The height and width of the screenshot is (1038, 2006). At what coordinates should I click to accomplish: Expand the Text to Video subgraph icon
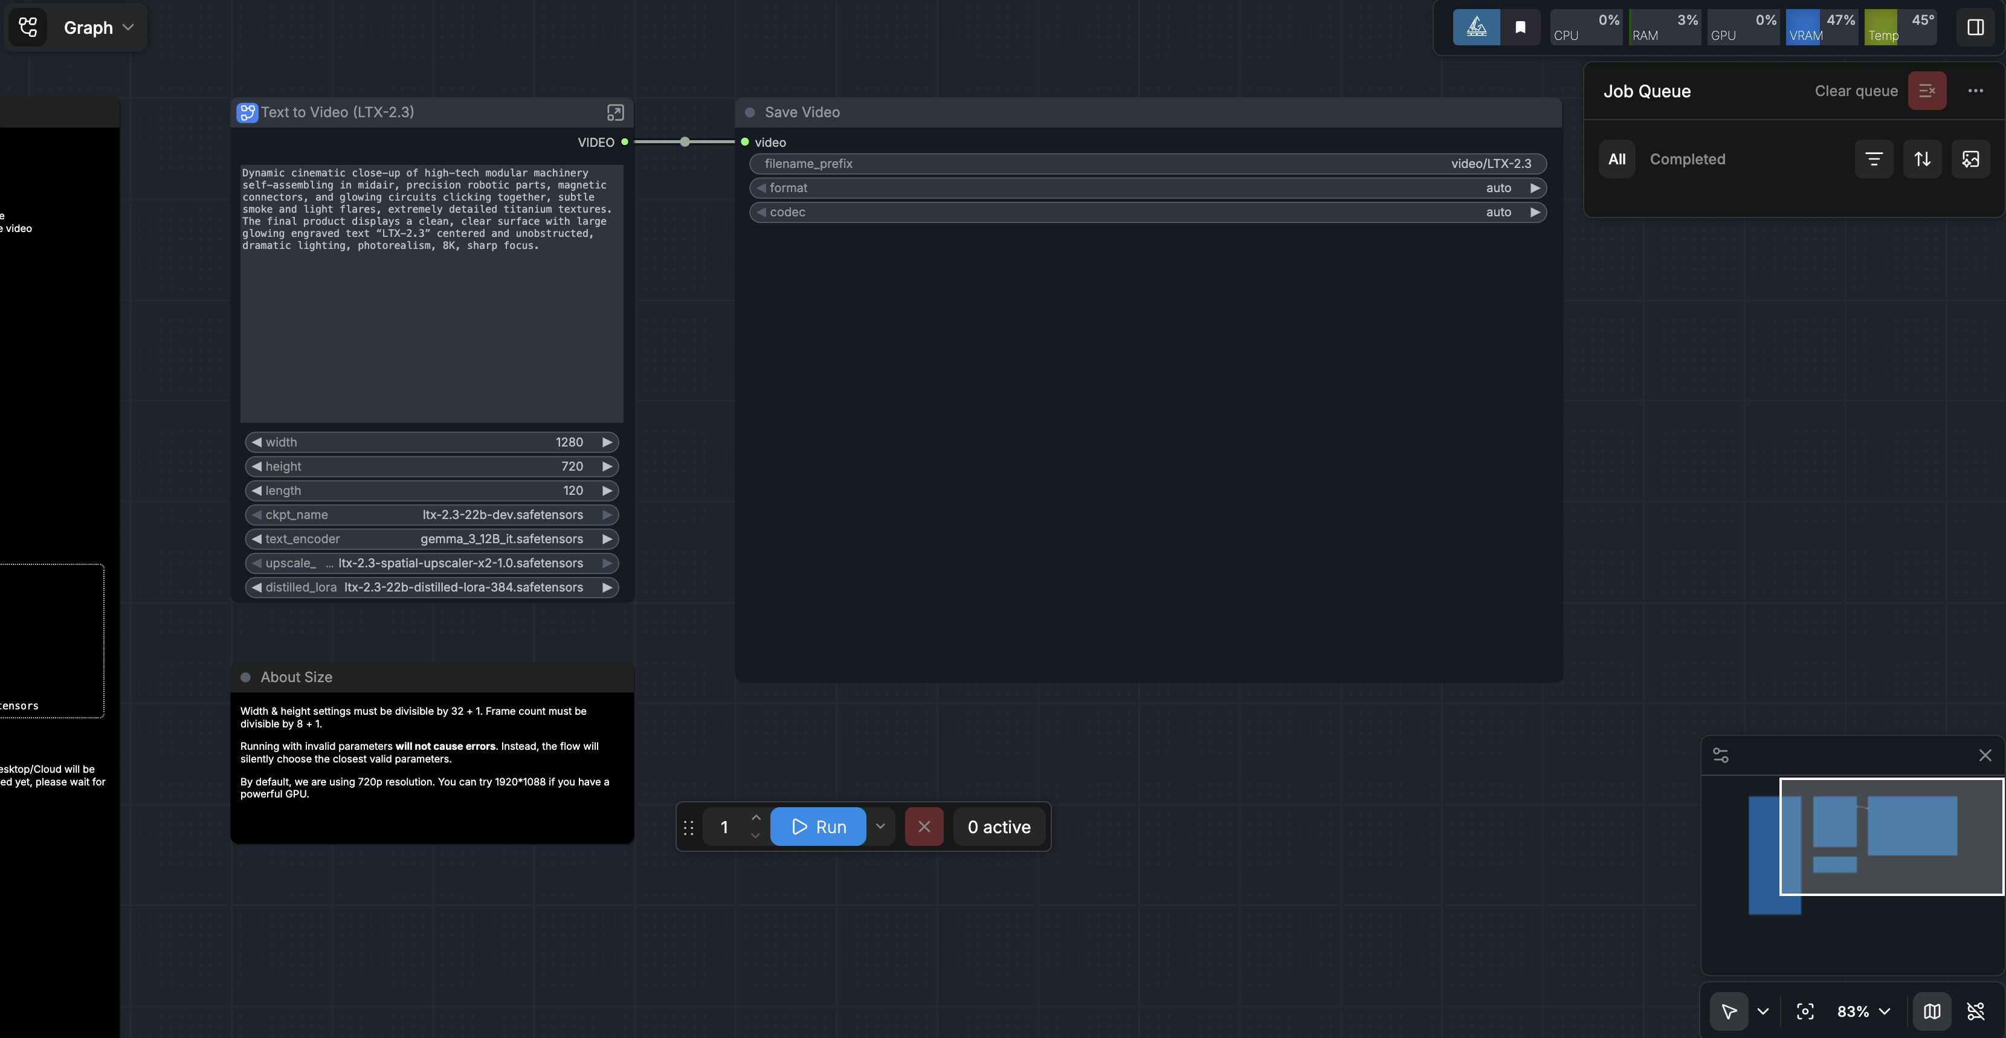[x=615, y=113]
